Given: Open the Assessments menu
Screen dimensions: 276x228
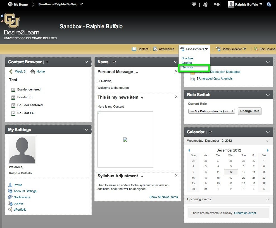Looking at the screenshot, I should tap(194, 49).
